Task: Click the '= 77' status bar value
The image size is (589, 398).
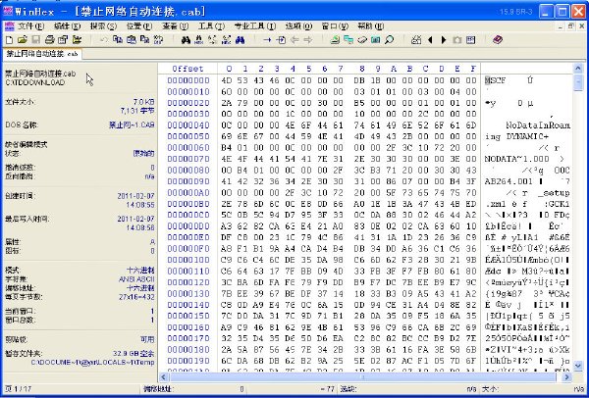Action: 327,389
